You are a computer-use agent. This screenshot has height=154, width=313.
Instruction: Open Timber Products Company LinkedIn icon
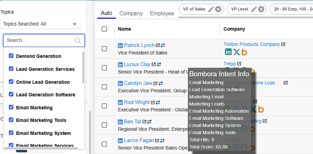click(228, 52)
